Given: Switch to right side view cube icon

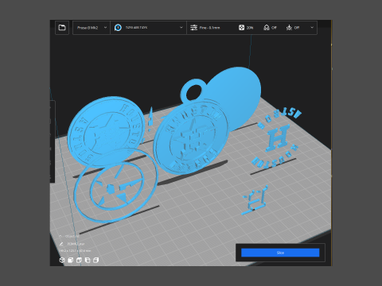Looking at the screenshot, I should click(x=95, y=260).
